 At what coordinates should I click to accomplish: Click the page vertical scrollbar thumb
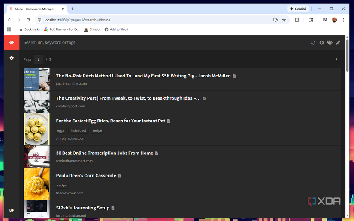[x=347, y=56]
